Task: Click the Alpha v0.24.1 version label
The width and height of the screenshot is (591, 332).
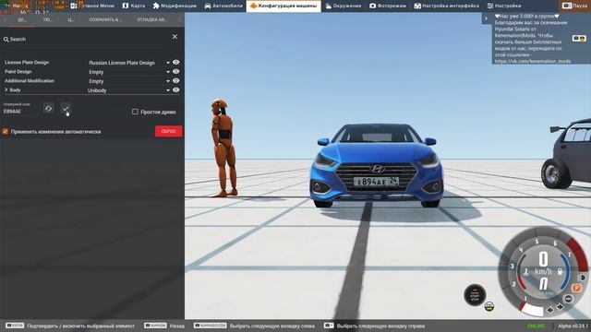Action: [573, 326]
